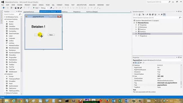This screenshot has width=183, height=103.
Task: Select the Label control in Toolbox
Action: pyautogui.click(x=11, y=36)
